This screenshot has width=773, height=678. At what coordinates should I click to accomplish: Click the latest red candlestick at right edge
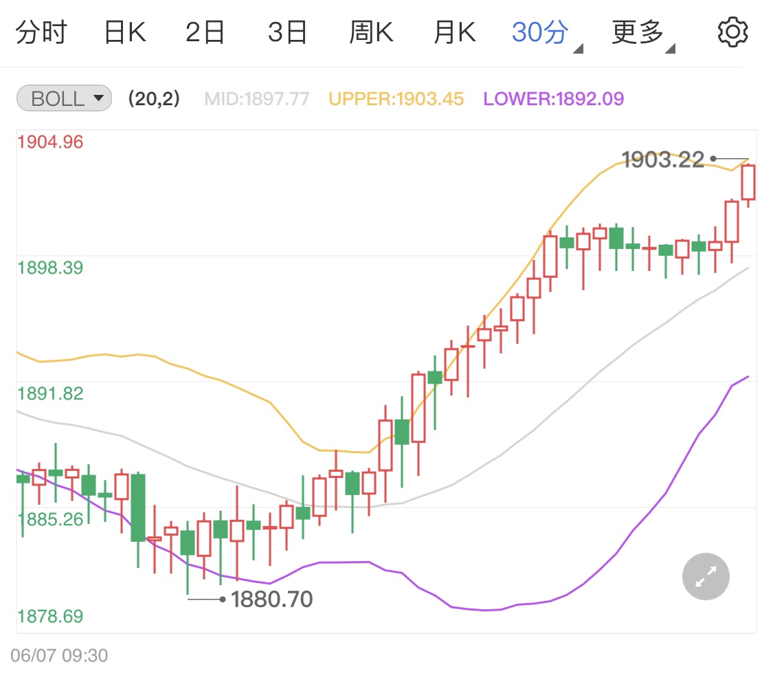tap(748, 183)
